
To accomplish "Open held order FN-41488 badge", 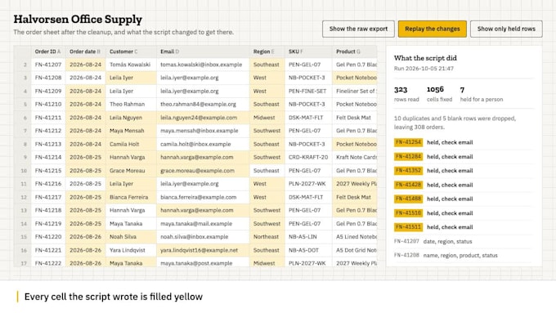I will coord(408,199).
